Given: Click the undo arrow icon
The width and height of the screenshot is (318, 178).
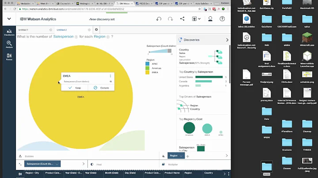Looking at the screenshot, I should 159,19.
